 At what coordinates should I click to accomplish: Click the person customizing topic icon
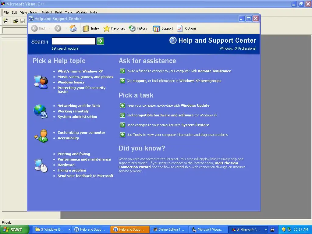[41, 136]
